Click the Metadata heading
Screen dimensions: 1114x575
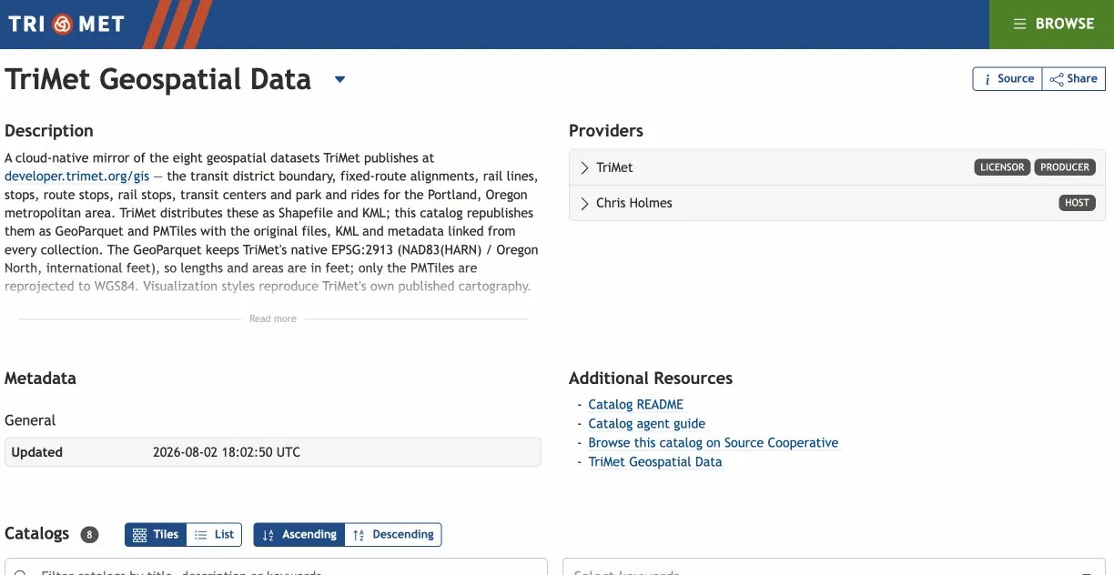(x=40, y=378)
